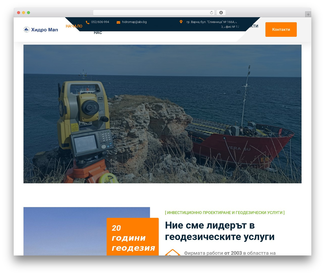Call the phone number 052/606-994
The image size is (325, 275).
(x=100, y=22)
